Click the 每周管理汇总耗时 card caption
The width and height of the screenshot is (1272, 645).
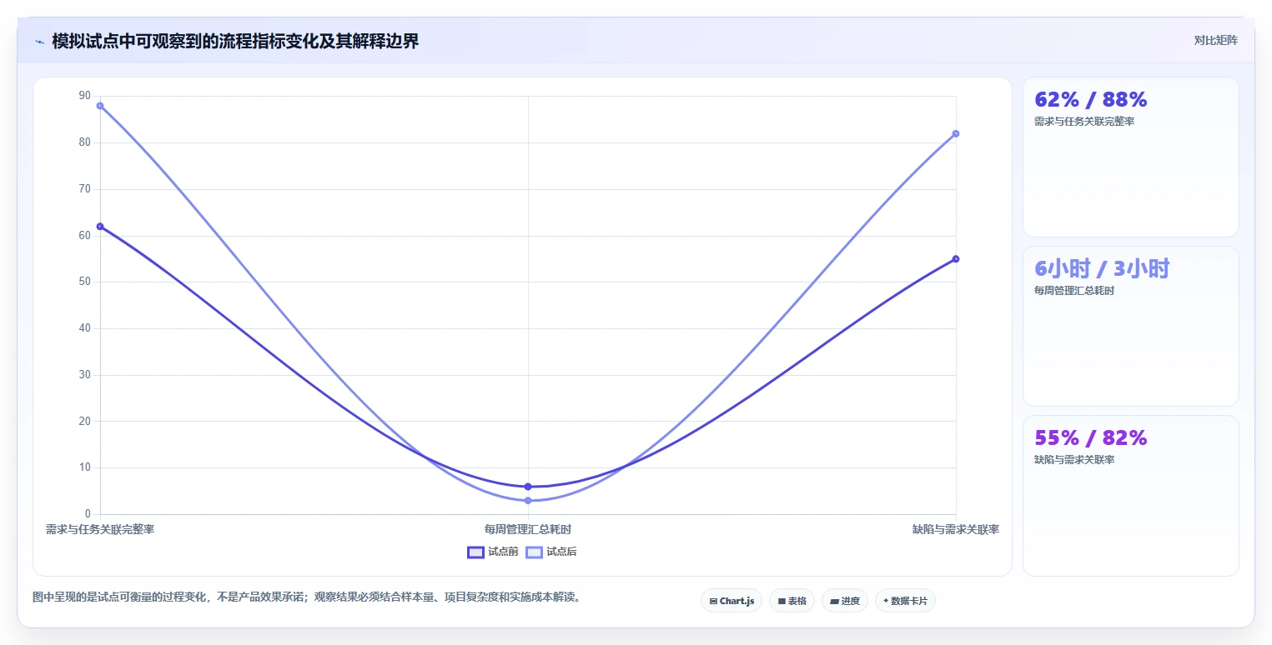[x=1074, y=291]
